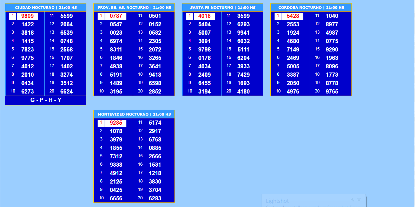Click the G - P - H - Y letters row
The height and width of the screenshot is (207, 415).
pos(46,100)
